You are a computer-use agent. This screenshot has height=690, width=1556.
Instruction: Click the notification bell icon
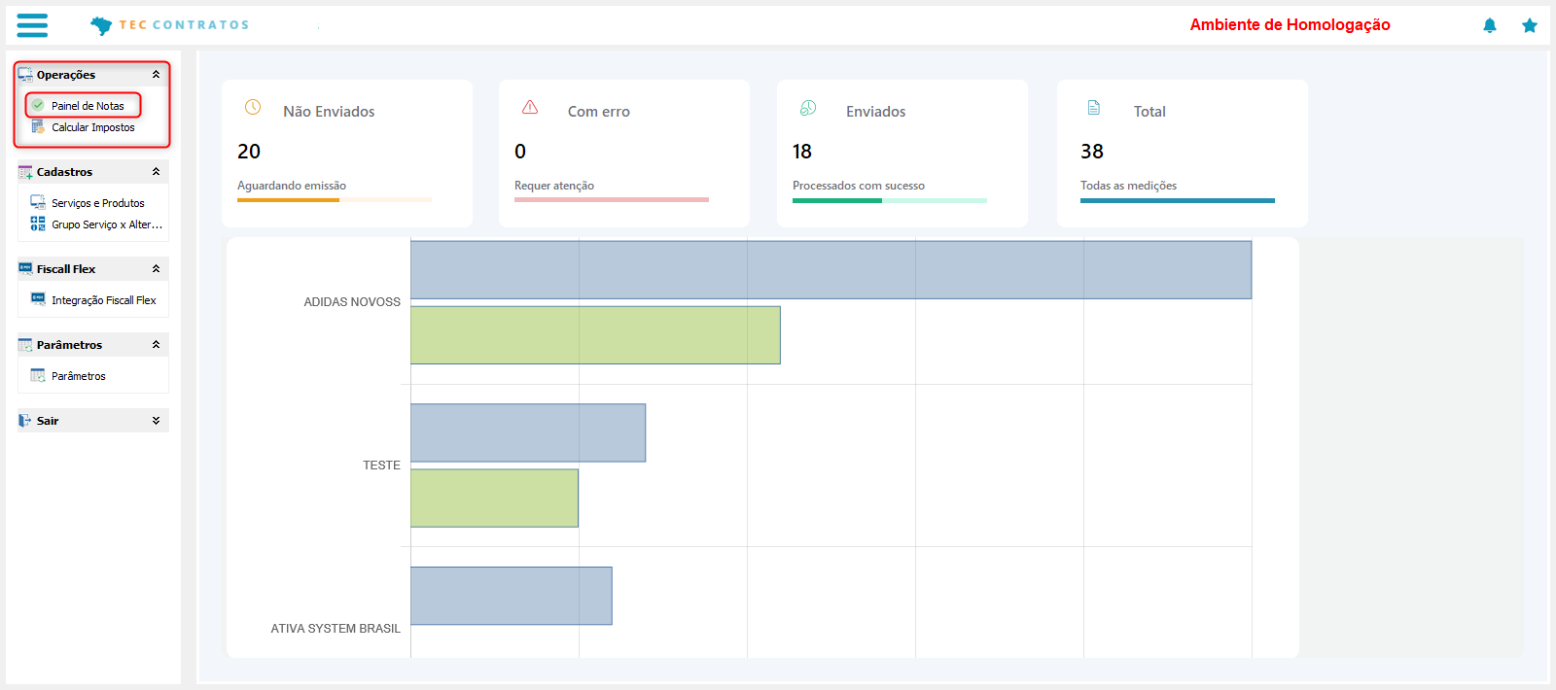1489,25
